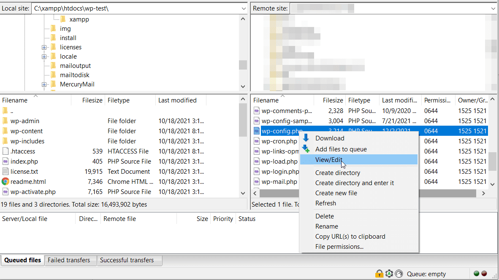This screenshot has height=280, width=499.
Task: Sort remote list by Permissi... header
Action: (438, 100)
